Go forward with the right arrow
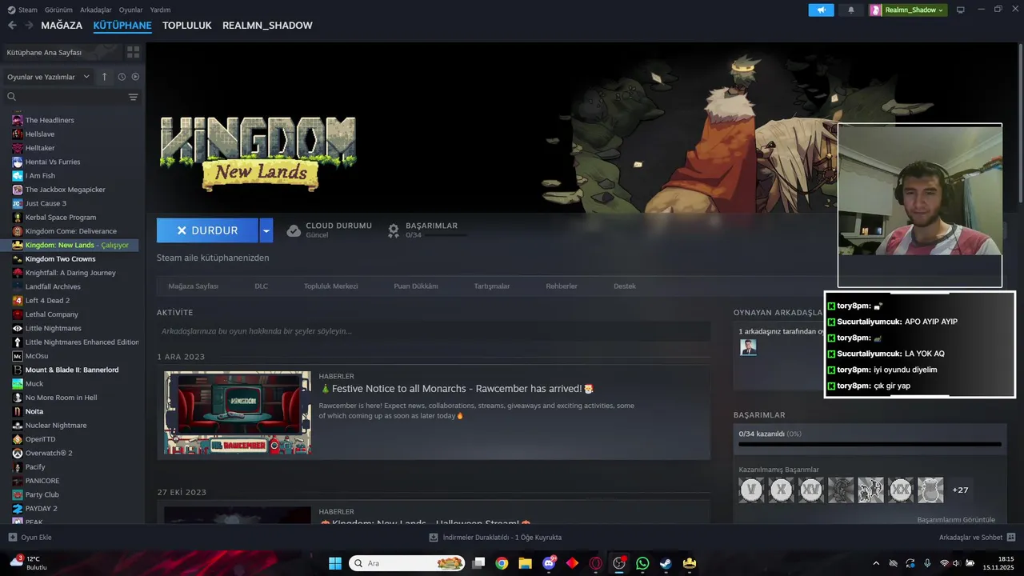Viewport: 1024px width, 576px height. coord(29,26)
